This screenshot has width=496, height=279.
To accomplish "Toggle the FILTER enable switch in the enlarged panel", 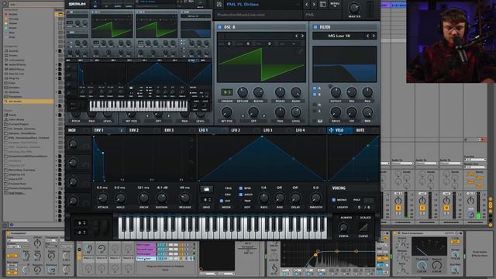I will (315, 27).
